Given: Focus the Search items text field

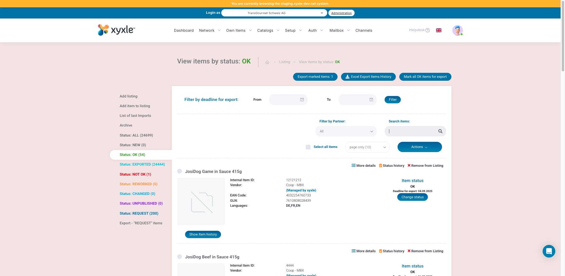Looking at the screenshot, I should (415, 131).
